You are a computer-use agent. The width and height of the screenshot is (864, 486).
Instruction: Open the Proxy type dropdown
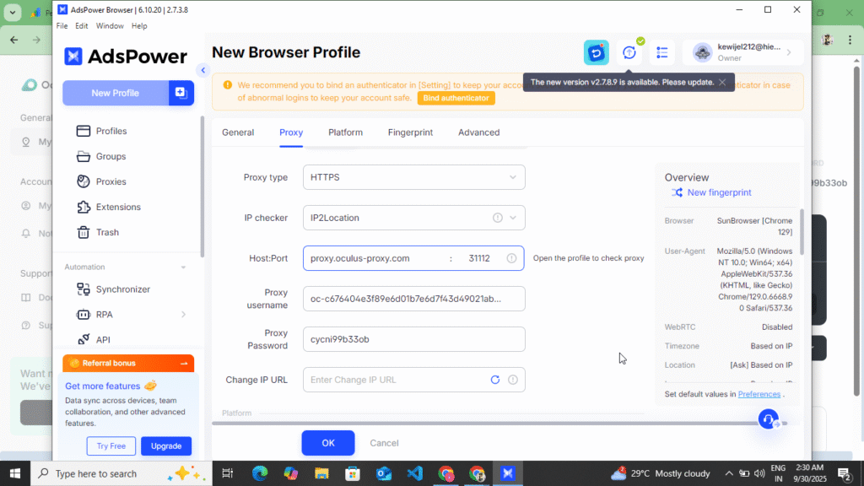coord(413,177)
